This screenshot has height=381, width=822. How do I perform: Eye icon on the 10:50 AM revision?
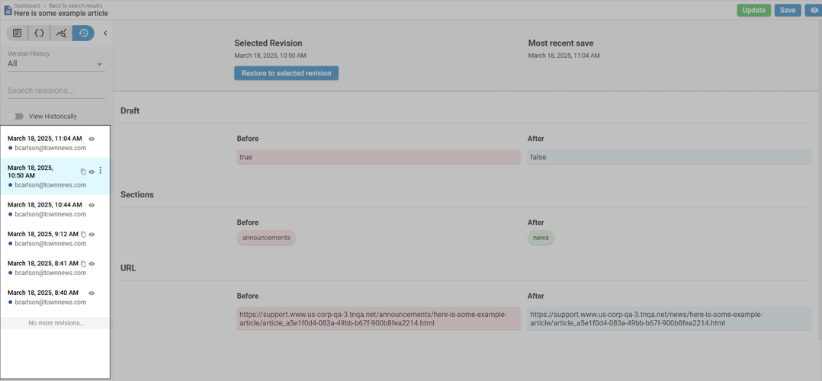[92, 171]
